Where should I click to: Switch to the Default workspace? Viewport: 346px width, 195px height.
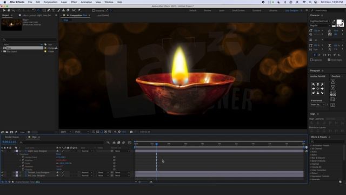pyautogui.click(x=192, y=10)
